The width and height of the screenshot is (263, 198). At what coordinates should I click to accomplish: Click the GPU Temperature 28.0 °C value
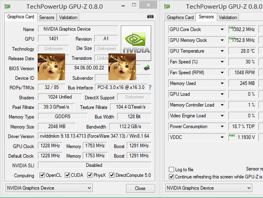click(242, 51)
